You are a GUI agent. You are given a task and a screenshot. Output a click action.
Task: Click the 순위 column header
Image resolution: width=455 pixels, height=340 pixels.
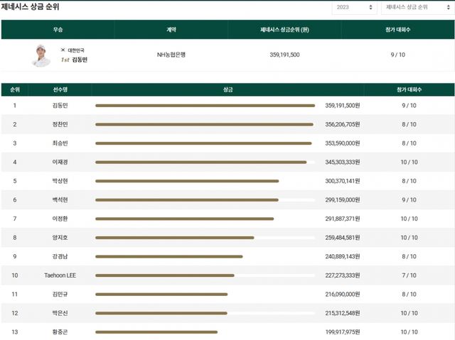[15, 90]
